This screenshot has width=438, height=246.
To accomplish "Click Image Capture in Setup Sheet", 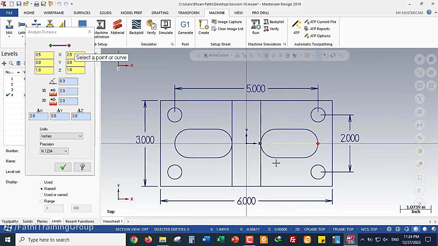I will tap(227, 22).
